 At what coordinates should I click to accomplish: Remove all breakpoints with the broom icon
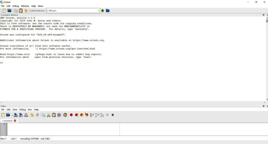87,115
